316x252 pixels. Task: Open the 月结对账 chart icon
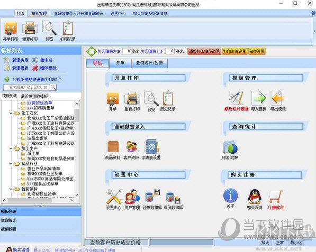point(230,147)
